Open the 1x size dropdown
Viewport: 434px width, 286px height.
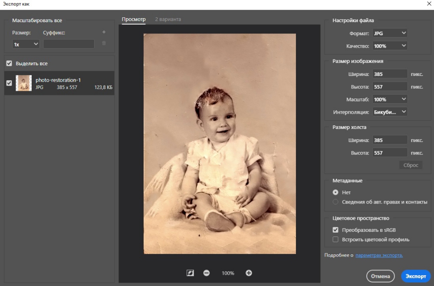26,44
